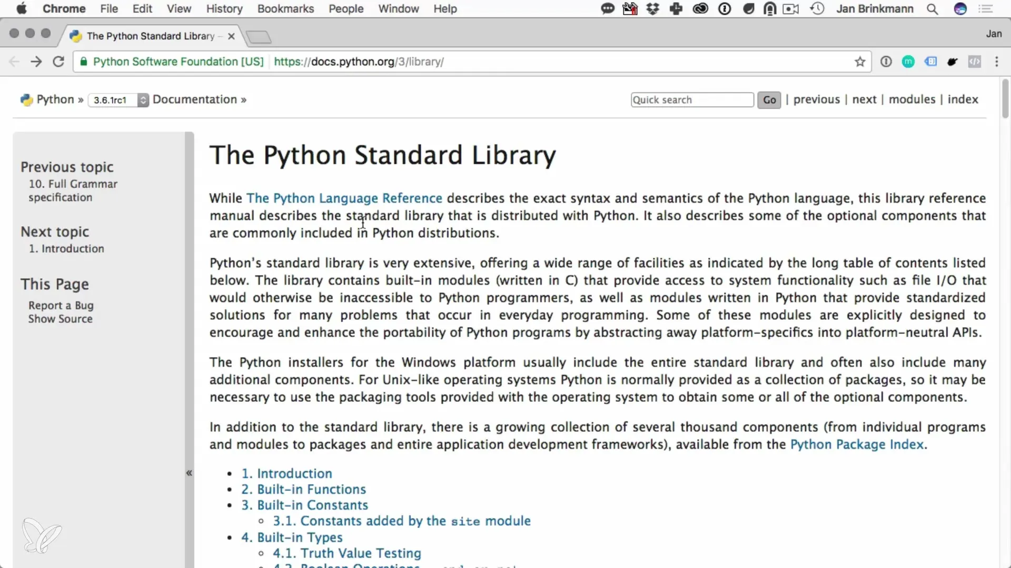The width and height of the screenshot is (1011, 568).
Task: Open Siri from the menu bar
Action: pyautogui.click(x=960, y=9)
